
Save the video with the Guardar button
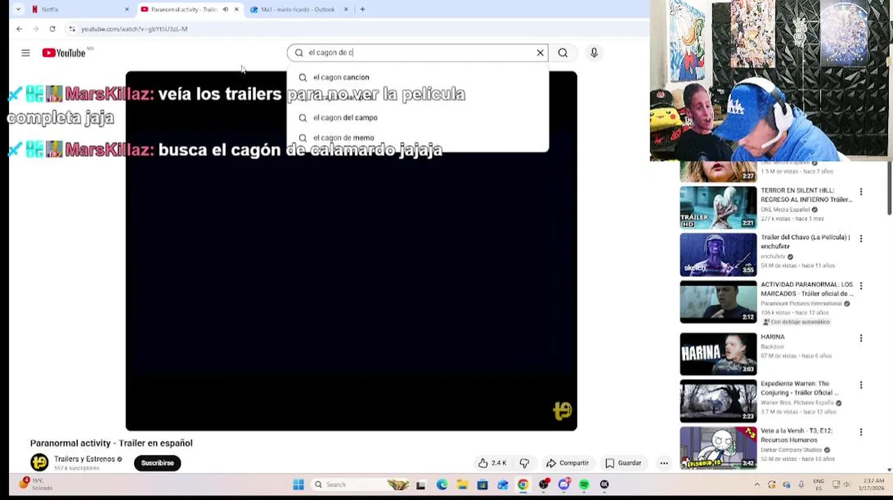pyautogui.click(x=623, y=463)
